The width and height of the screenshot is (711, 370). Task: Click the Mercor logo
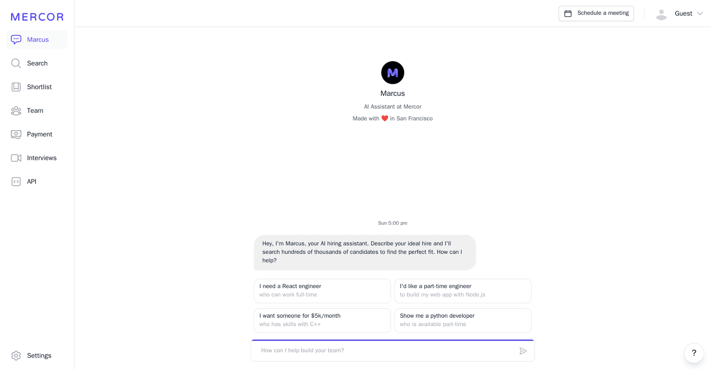[x=37, y=17]
